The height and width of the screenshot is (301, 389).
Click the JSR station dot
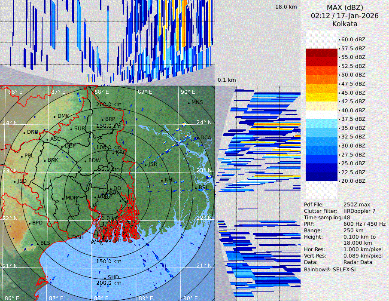(145, 165)
